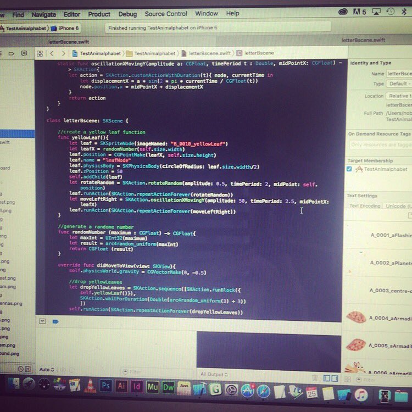Open the Find menu
Image resolution: width=412 pixels, height=412 pixels.
click(18, 15)
